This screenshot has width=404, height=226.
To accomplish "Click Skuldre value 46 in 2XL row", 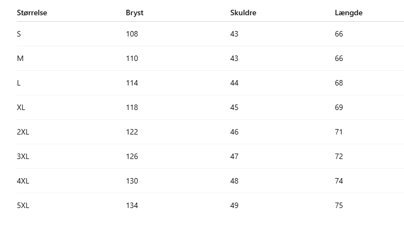I will pos(235,132).
